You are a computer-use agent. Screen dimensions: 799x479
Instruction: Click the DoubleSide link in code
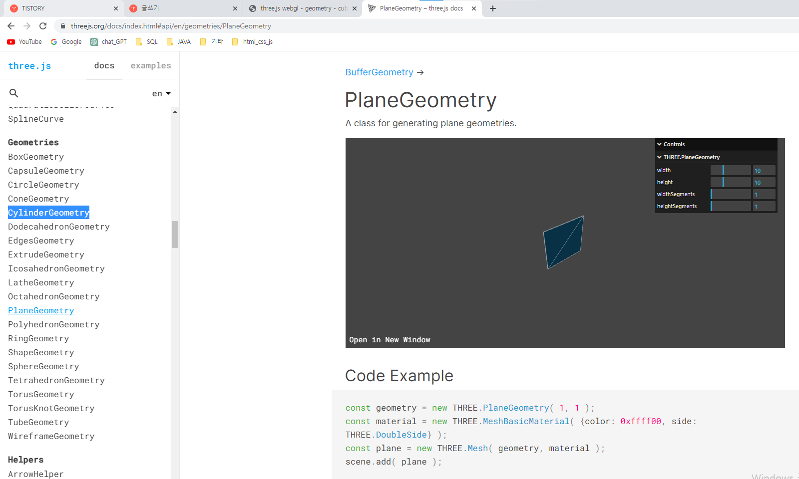tap(401, 435)
